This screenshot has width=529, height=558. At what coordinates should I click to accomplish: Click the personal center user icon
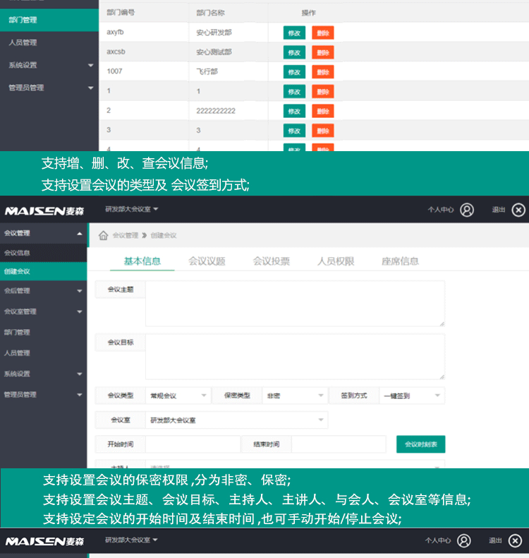coord(466,210)
